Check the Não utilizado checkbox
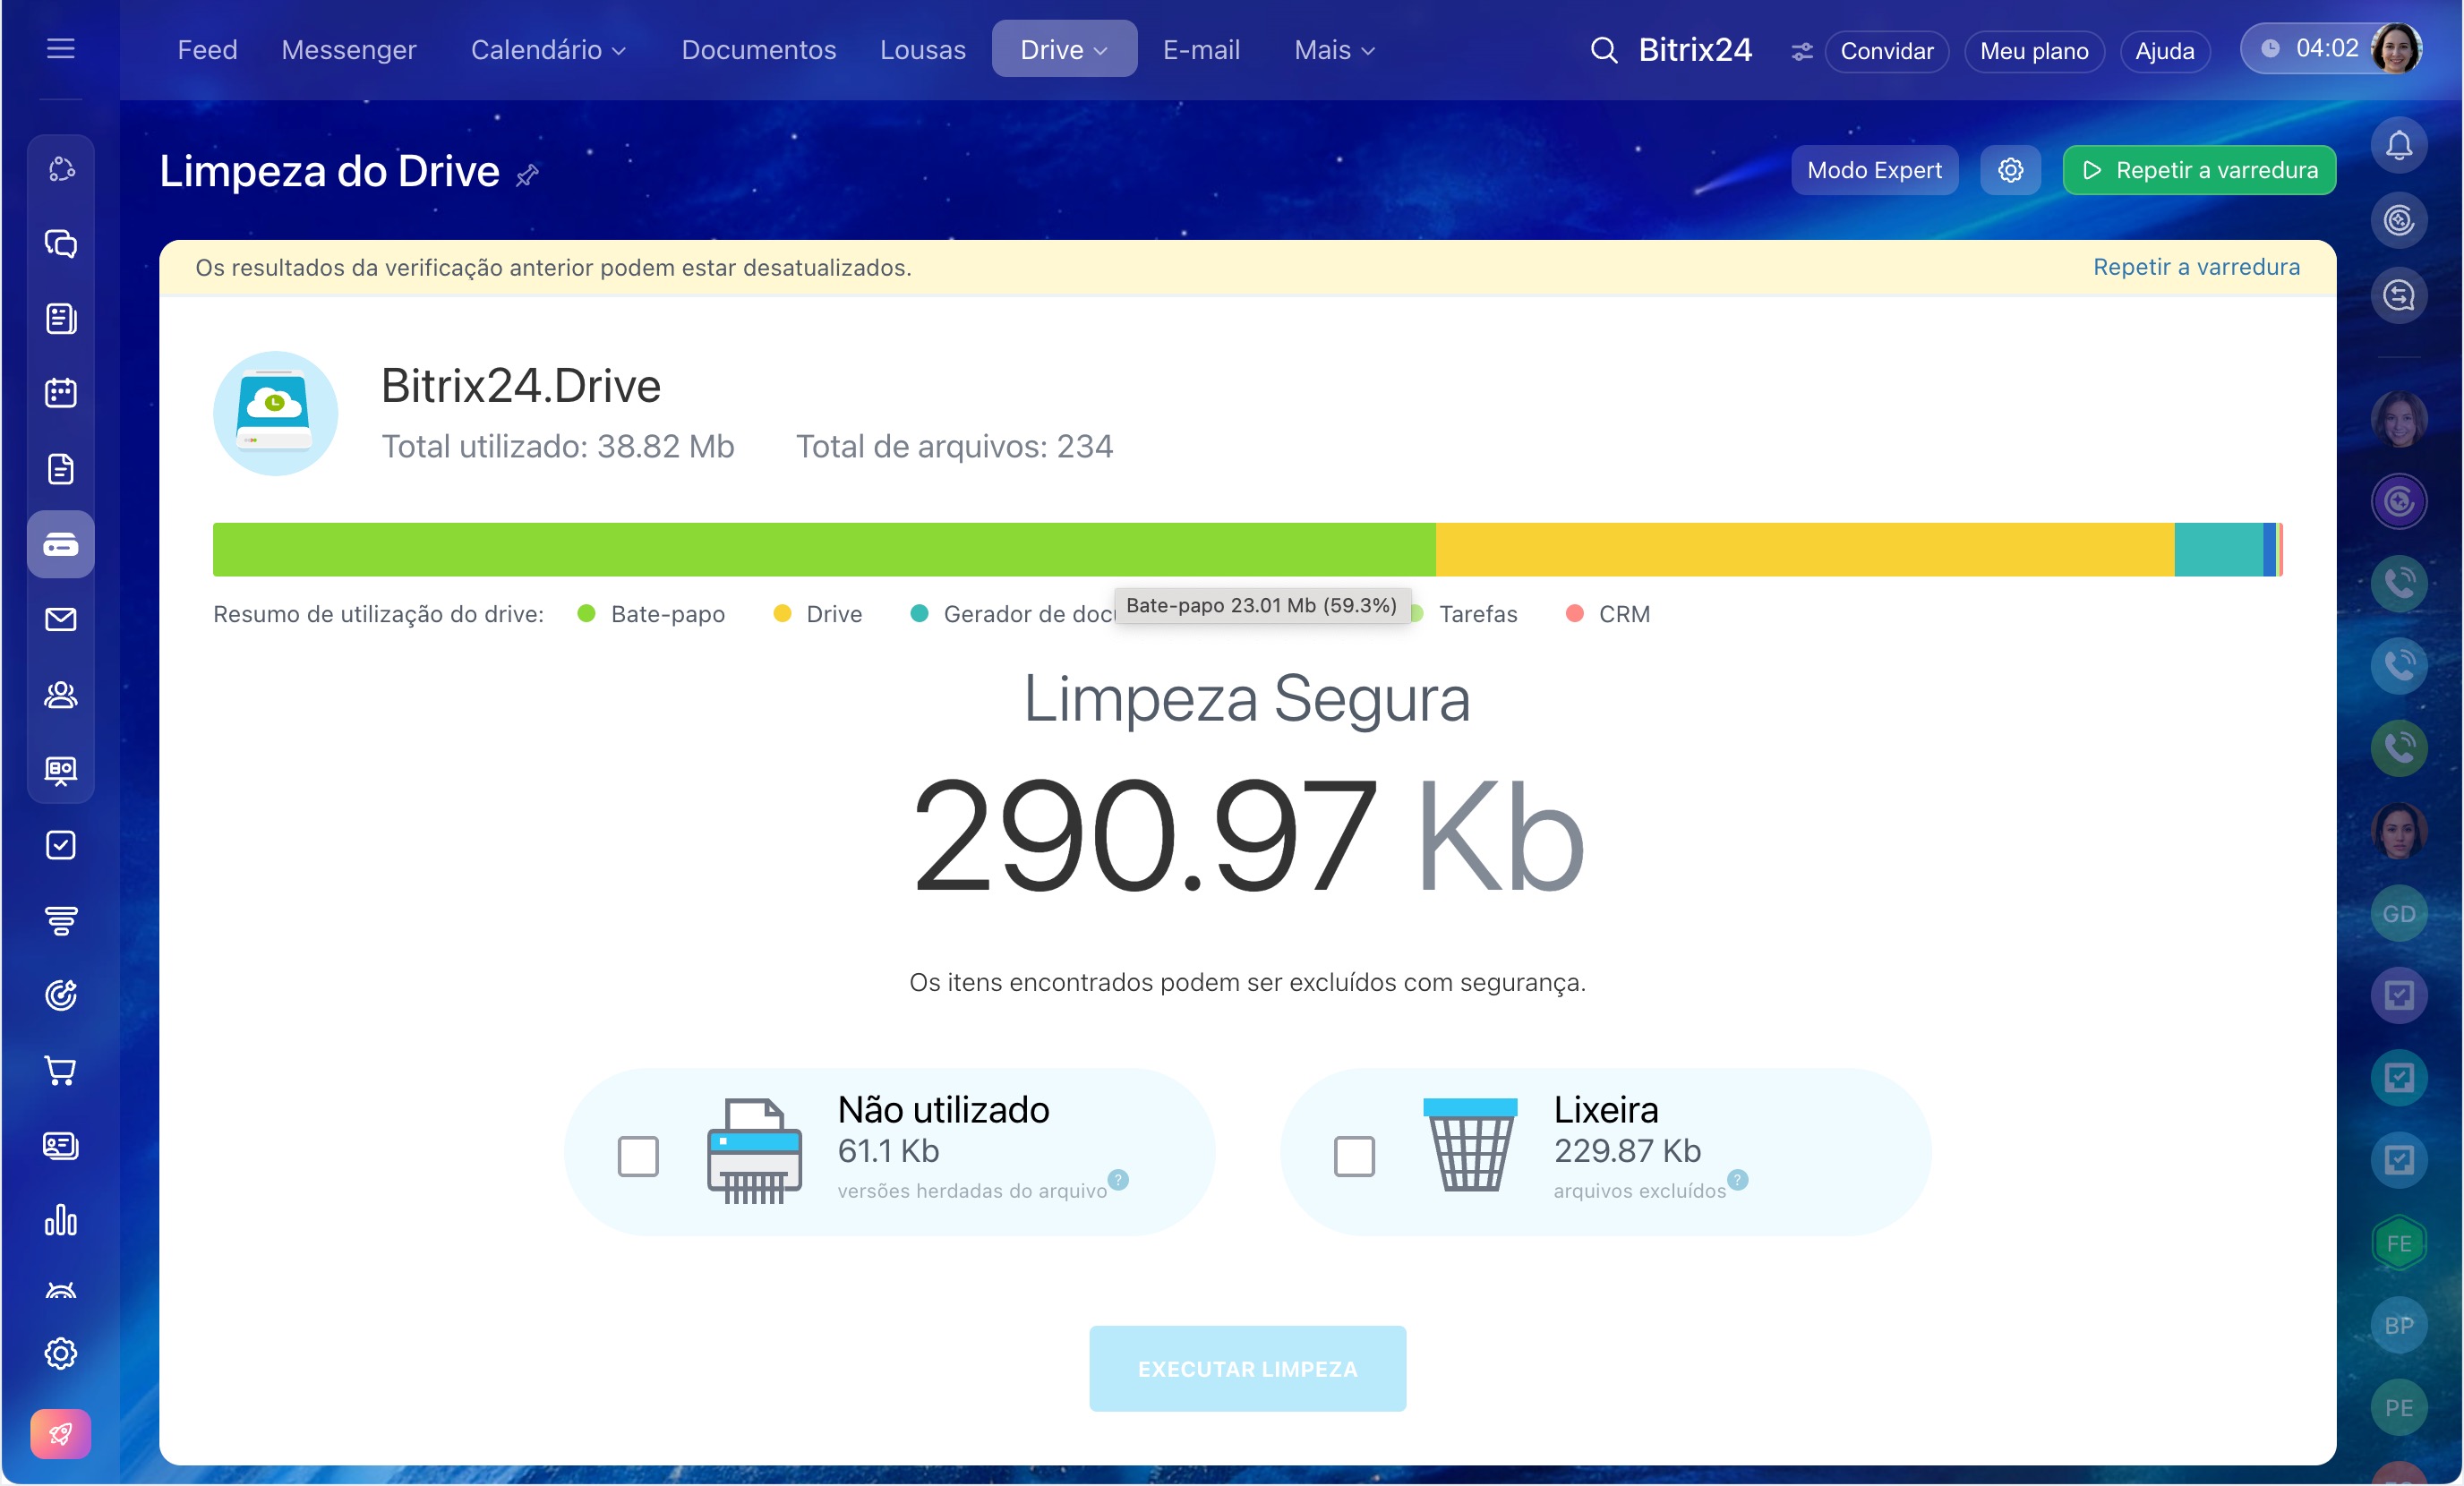The height and width of the screenshot is (1486, 2464). coord(638,1156)
